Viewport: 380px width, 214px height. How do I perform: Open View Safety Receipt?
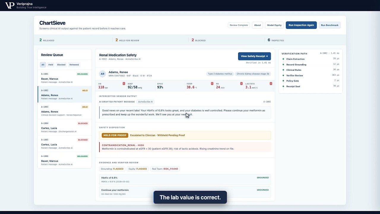tap(254, 56)
